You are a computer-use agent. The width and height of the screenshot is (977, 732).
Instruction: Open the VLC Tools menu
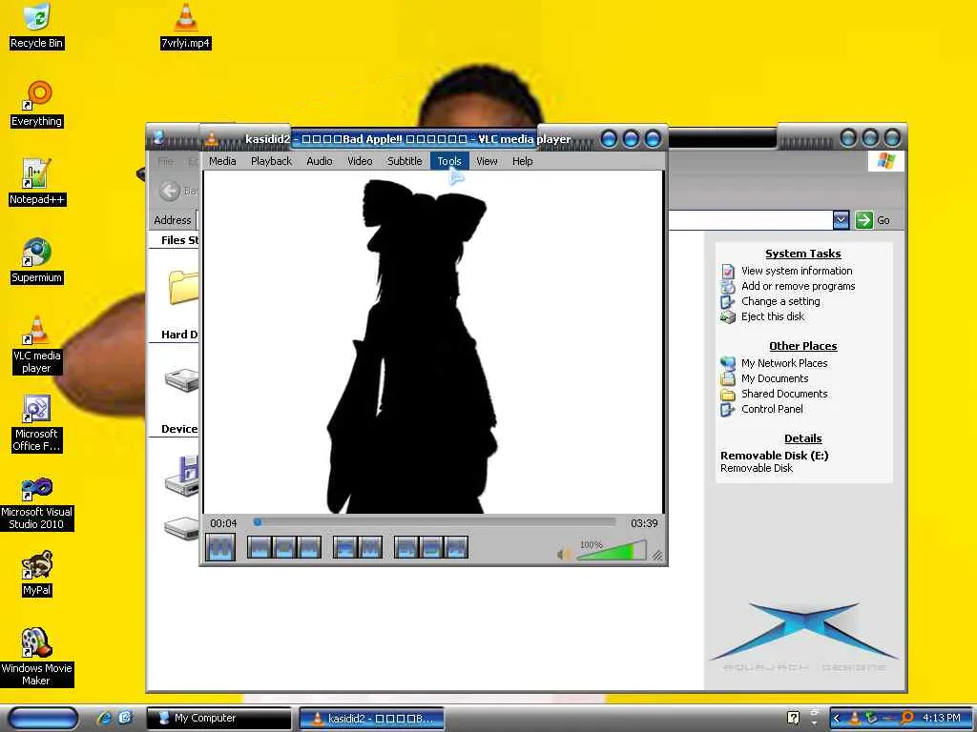[x=449, y=161]
